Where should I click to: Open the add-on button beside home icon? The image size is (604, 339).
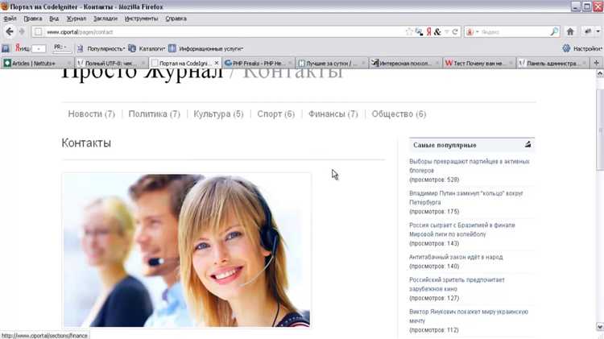tap(588, 31)
